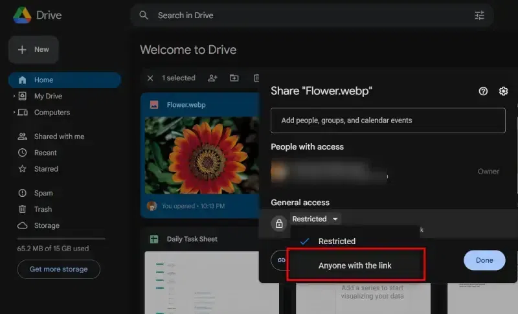Open Starred items
518x314 pixels.
tap(46, 169)
